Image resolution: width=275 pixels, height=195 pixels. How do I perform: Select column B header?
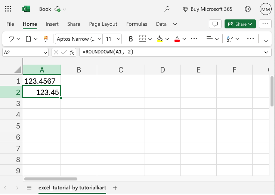[x=79, y=70]
